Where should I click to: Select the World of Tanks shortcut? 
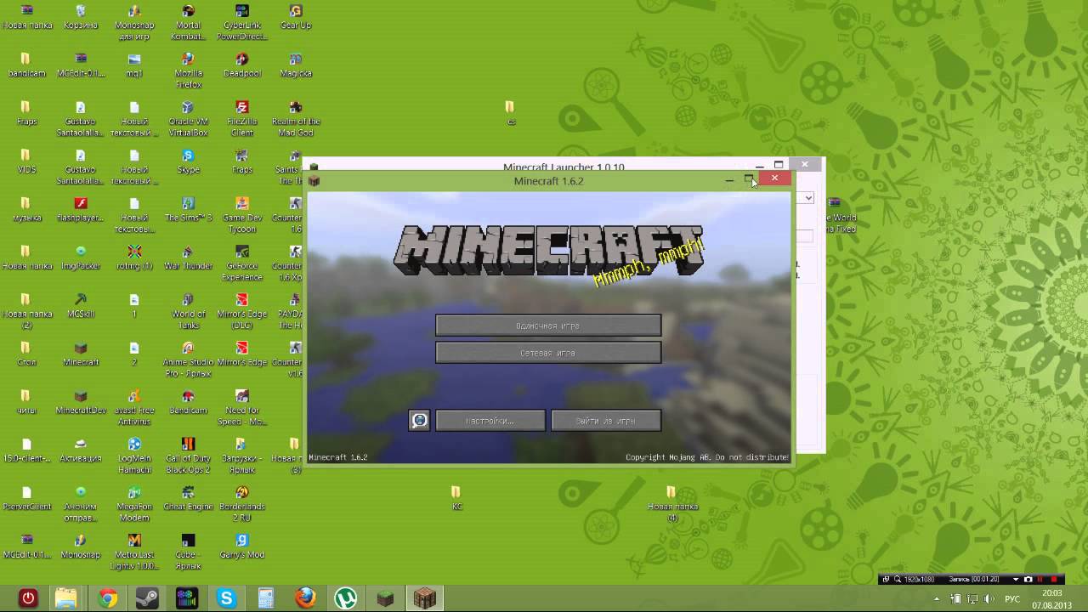(x=188, y=312)
